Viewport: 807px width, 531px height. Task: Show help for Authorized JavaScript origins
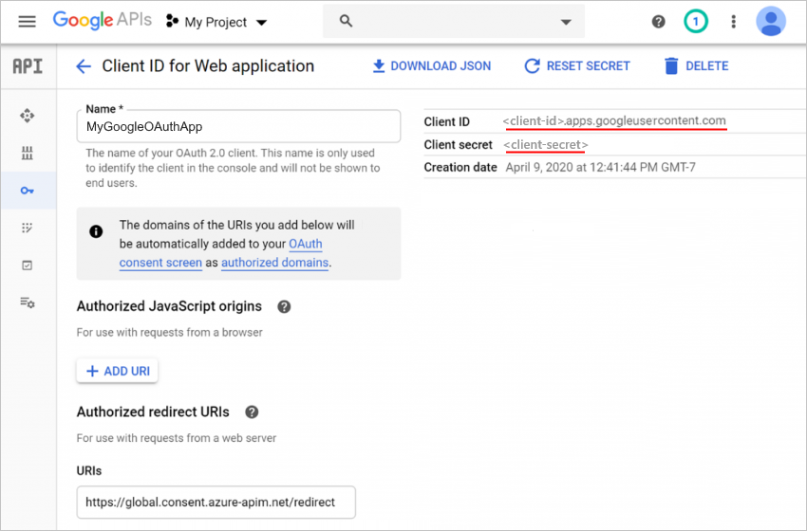tap(283, 307)
